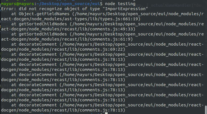The height and width of the screenshot is (114, 207).
Task: Click the 'mayurs@mayurs' prompt username text
Action: (17, 4)
